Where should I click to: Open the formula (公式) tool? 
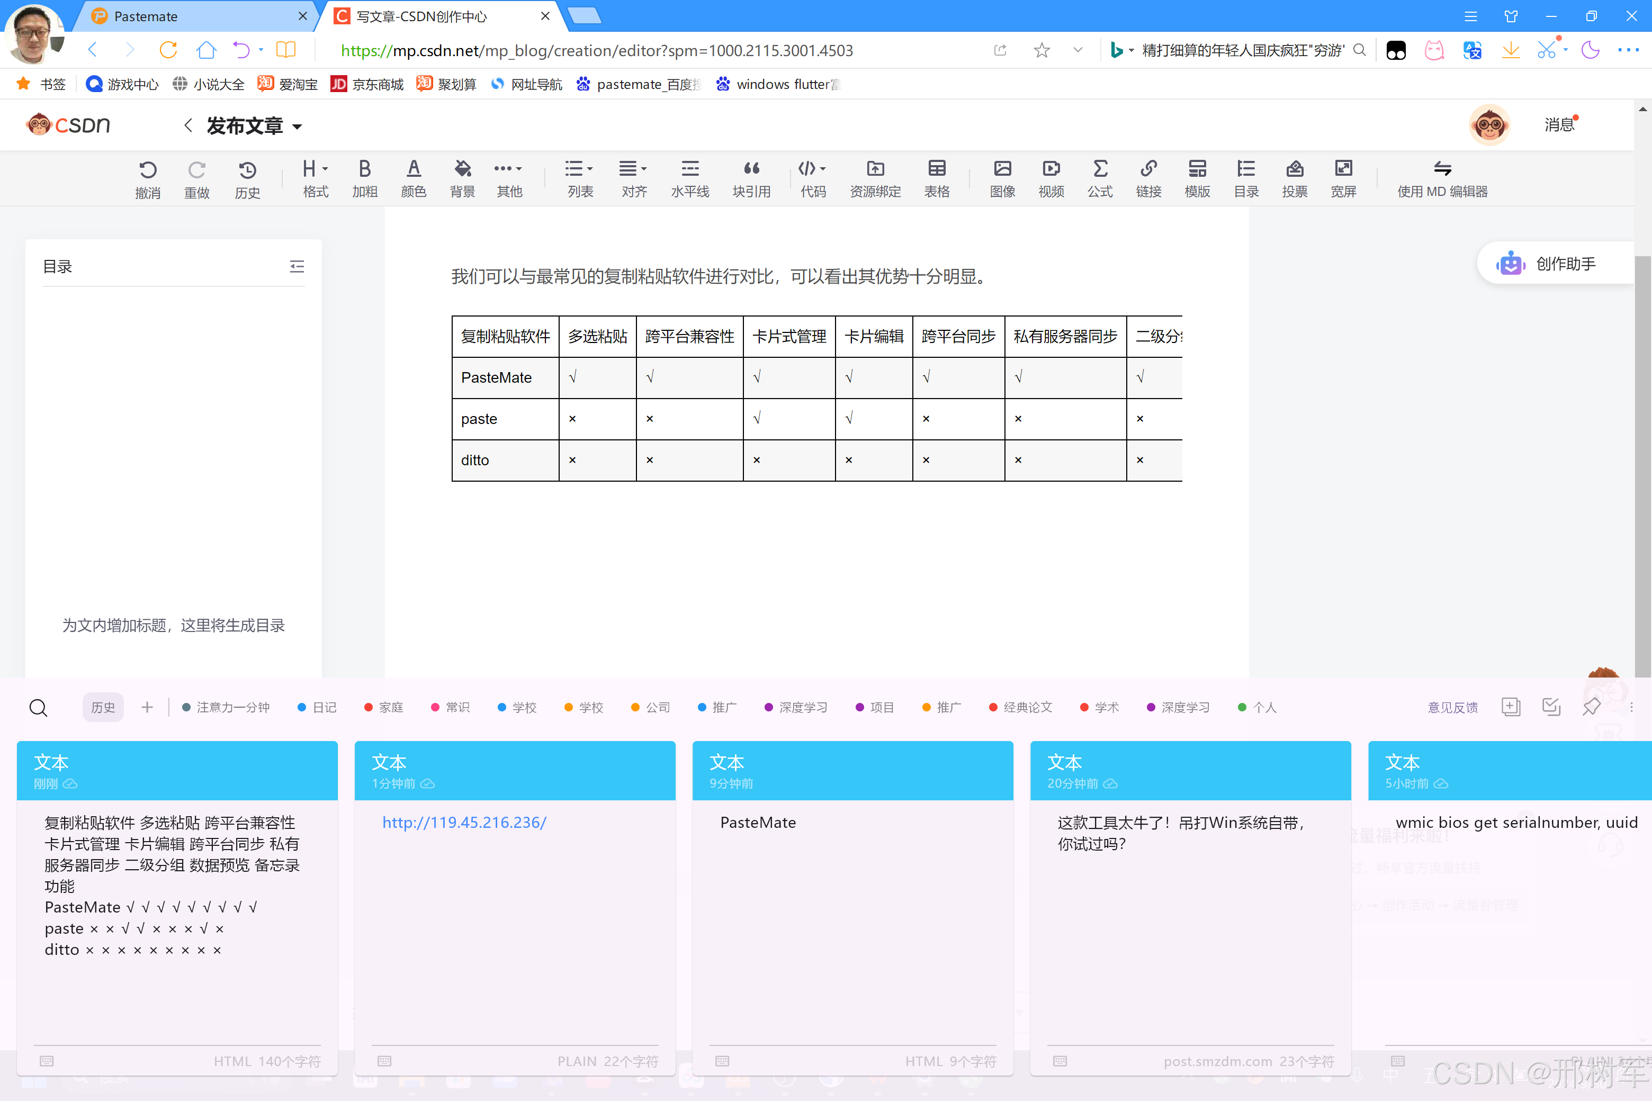(1100, 178)
